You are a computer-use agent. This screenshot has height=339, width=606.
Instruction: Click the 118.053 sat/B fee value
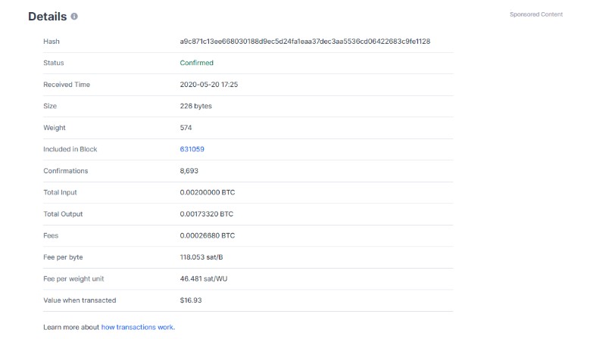pos(201,257)
